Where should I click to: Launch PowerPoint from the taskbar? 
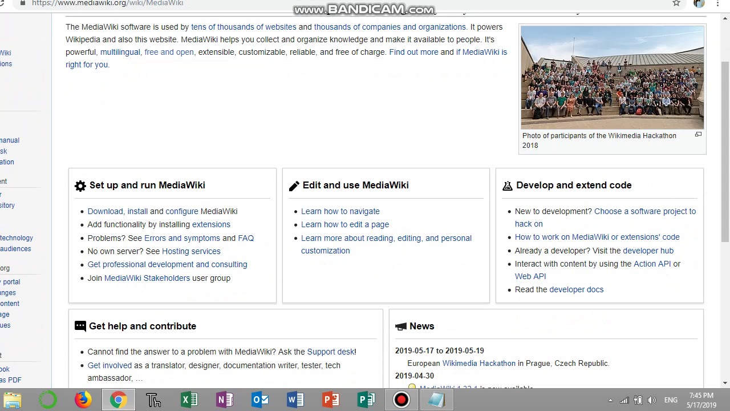click(330, 400)
